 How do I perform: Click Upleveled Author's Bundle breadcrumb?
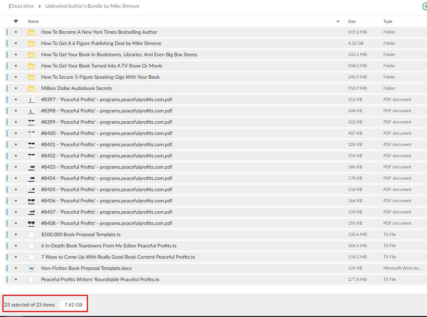click(x=92, y=6)
